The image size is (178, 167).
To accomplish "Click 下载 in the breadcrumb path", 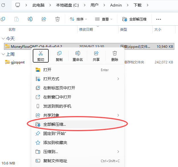I will pyautogui.click(x=138, y=5).
